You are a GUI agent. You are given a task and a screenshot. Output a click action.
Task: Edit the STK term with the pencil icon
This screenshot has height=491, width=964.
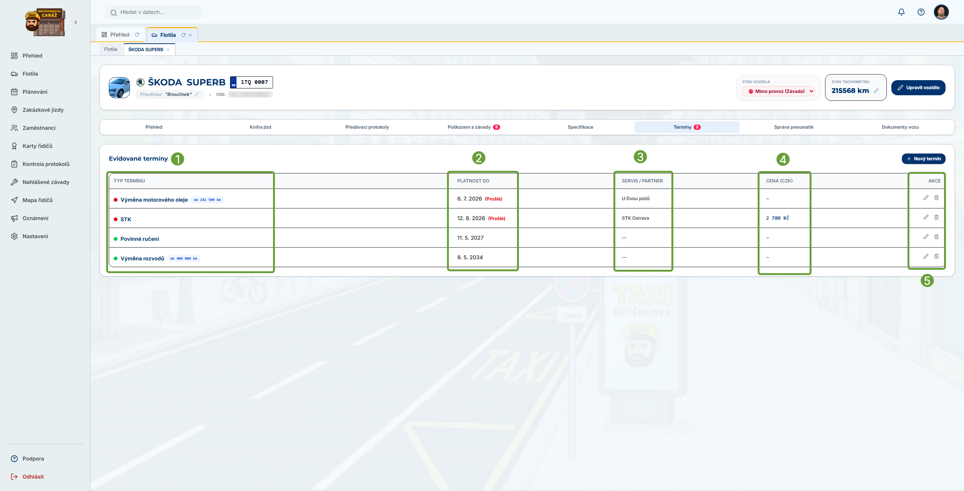coord(926,217)
